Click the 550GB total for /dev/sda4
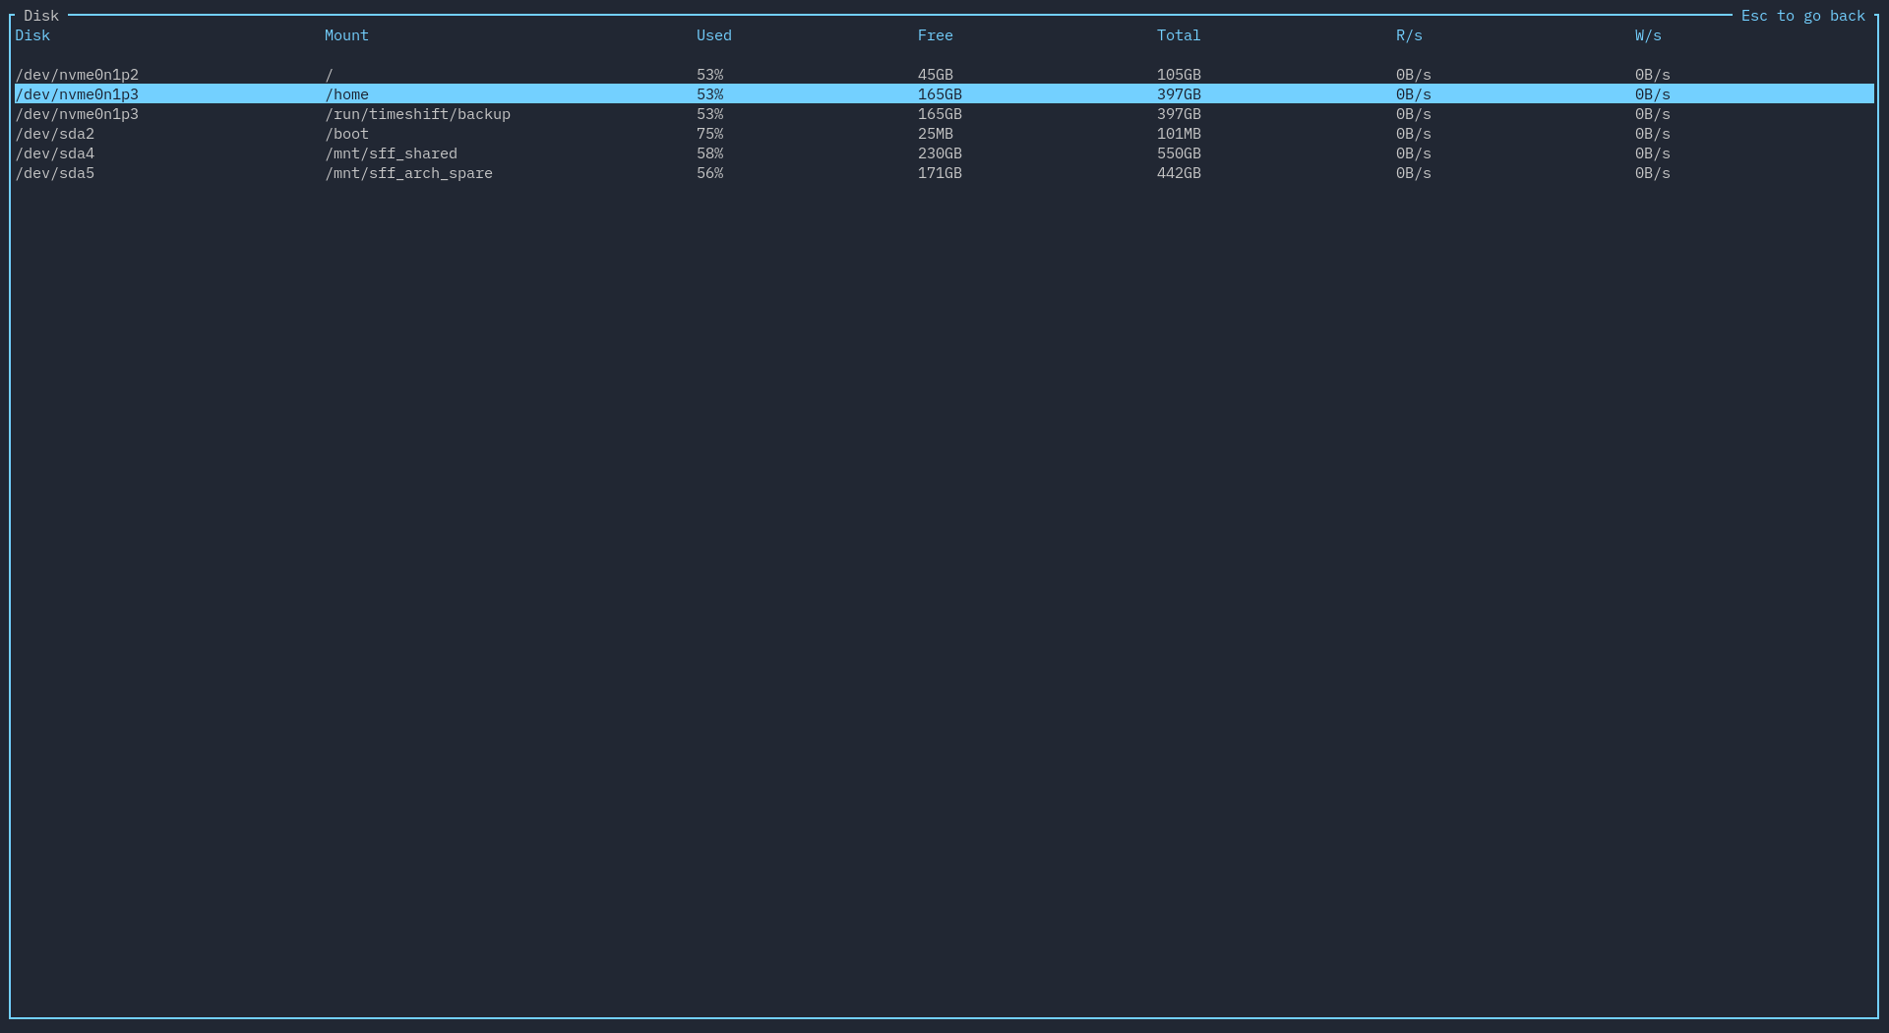 (1178, 153)
